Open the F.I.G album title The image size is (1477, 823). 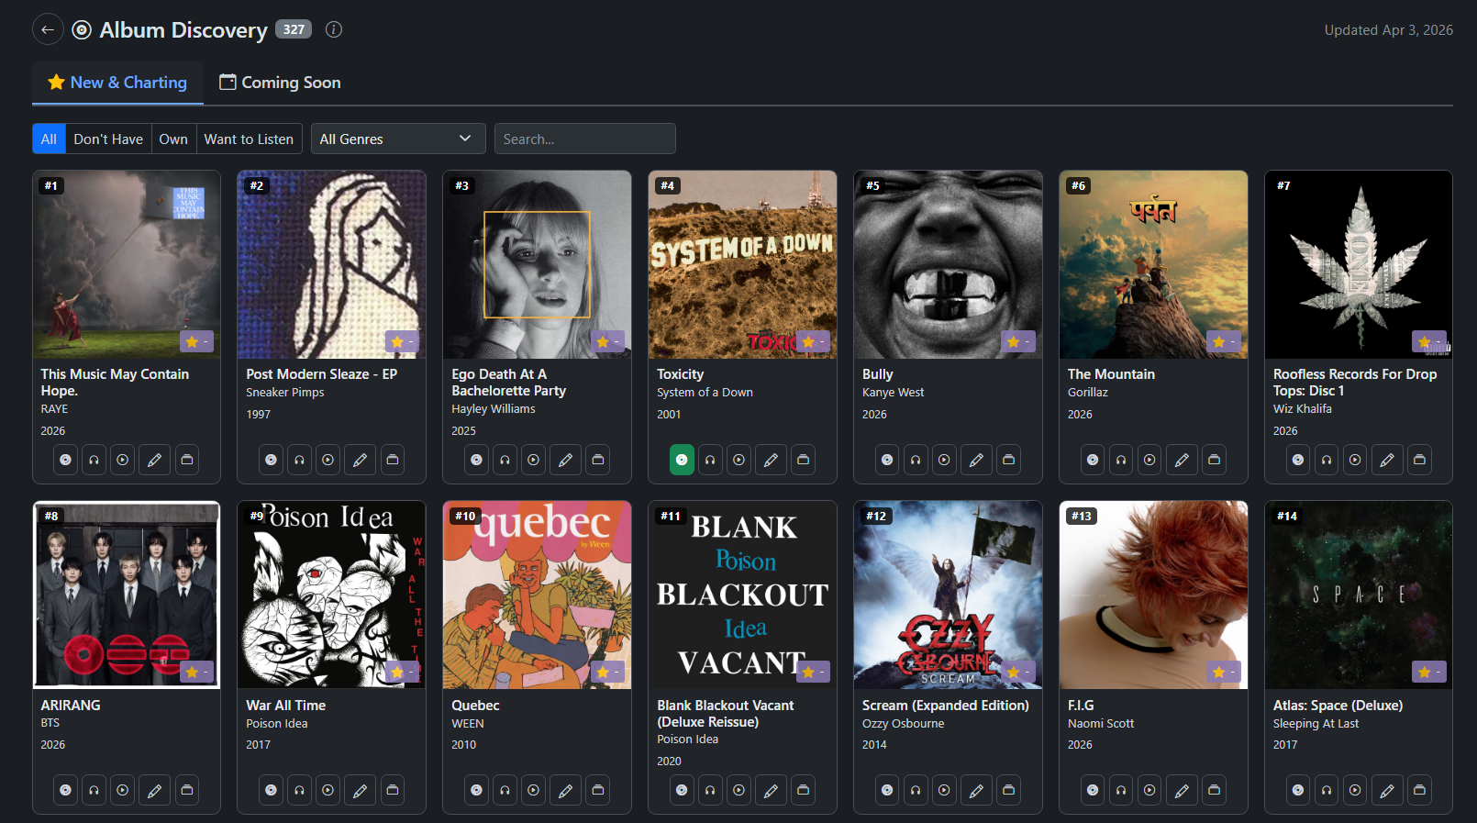[1081, 706]
